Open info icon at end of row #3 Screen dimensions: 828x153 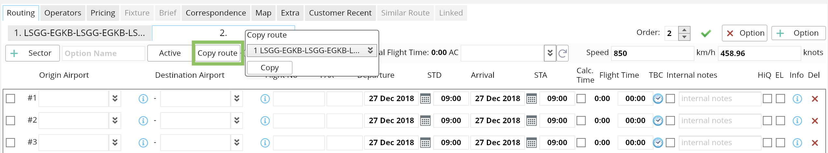tap(797, 143)
